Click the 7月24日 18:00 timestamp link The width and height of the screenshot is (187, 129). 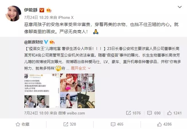(x=36, y=113)
